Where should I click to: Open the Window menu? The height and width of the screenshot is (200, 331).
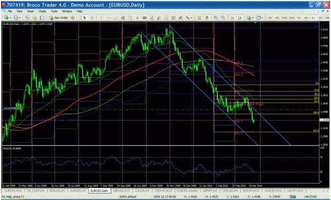pyautogui.click(x=67, y=11)
